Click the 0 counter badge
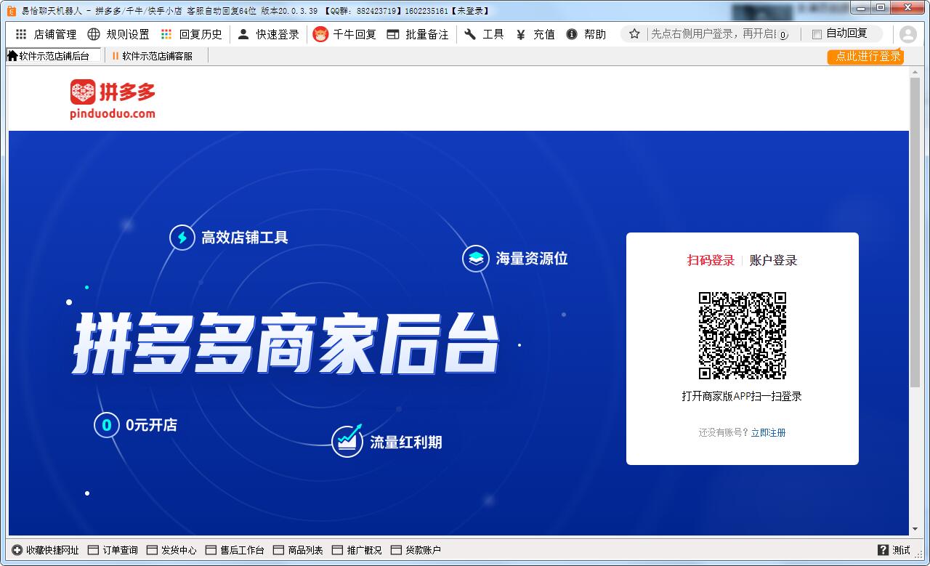This screenshot has width=930, height=566. [783, 35]
